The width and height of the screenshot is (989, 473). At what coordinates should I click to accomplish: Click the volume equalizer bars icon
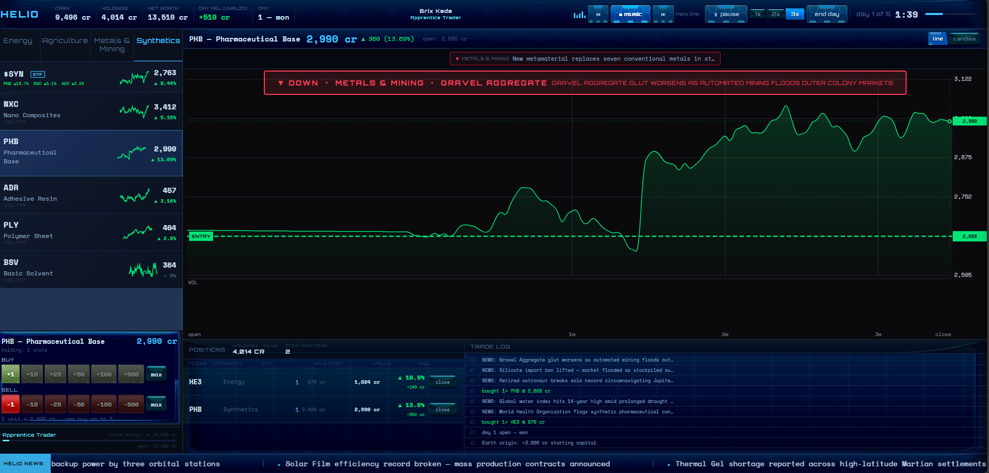[579, 14]
